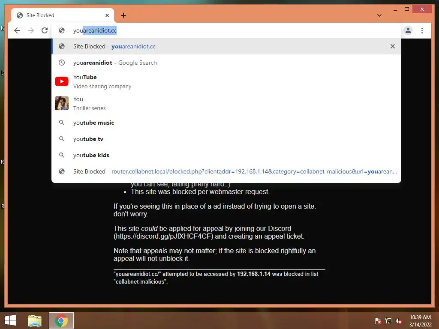Open File Explorer from the taskbar
The height and width of the screenshot is (329, 439).
35,320
